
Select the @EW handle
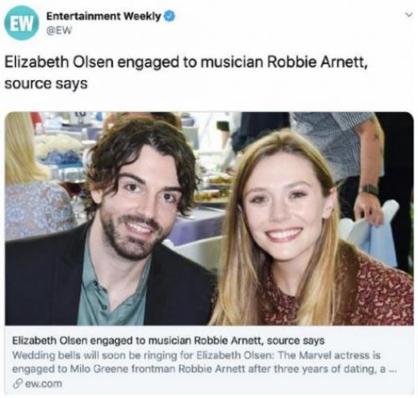[59, 30]
